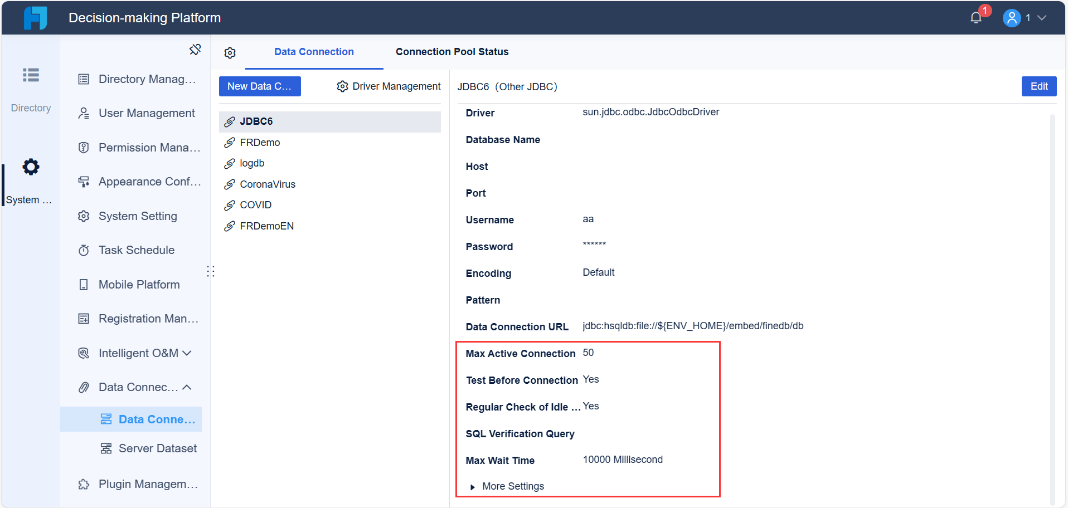Click the Edit button
Viewport: 1068px width, 508px height.
[1038, 86]
